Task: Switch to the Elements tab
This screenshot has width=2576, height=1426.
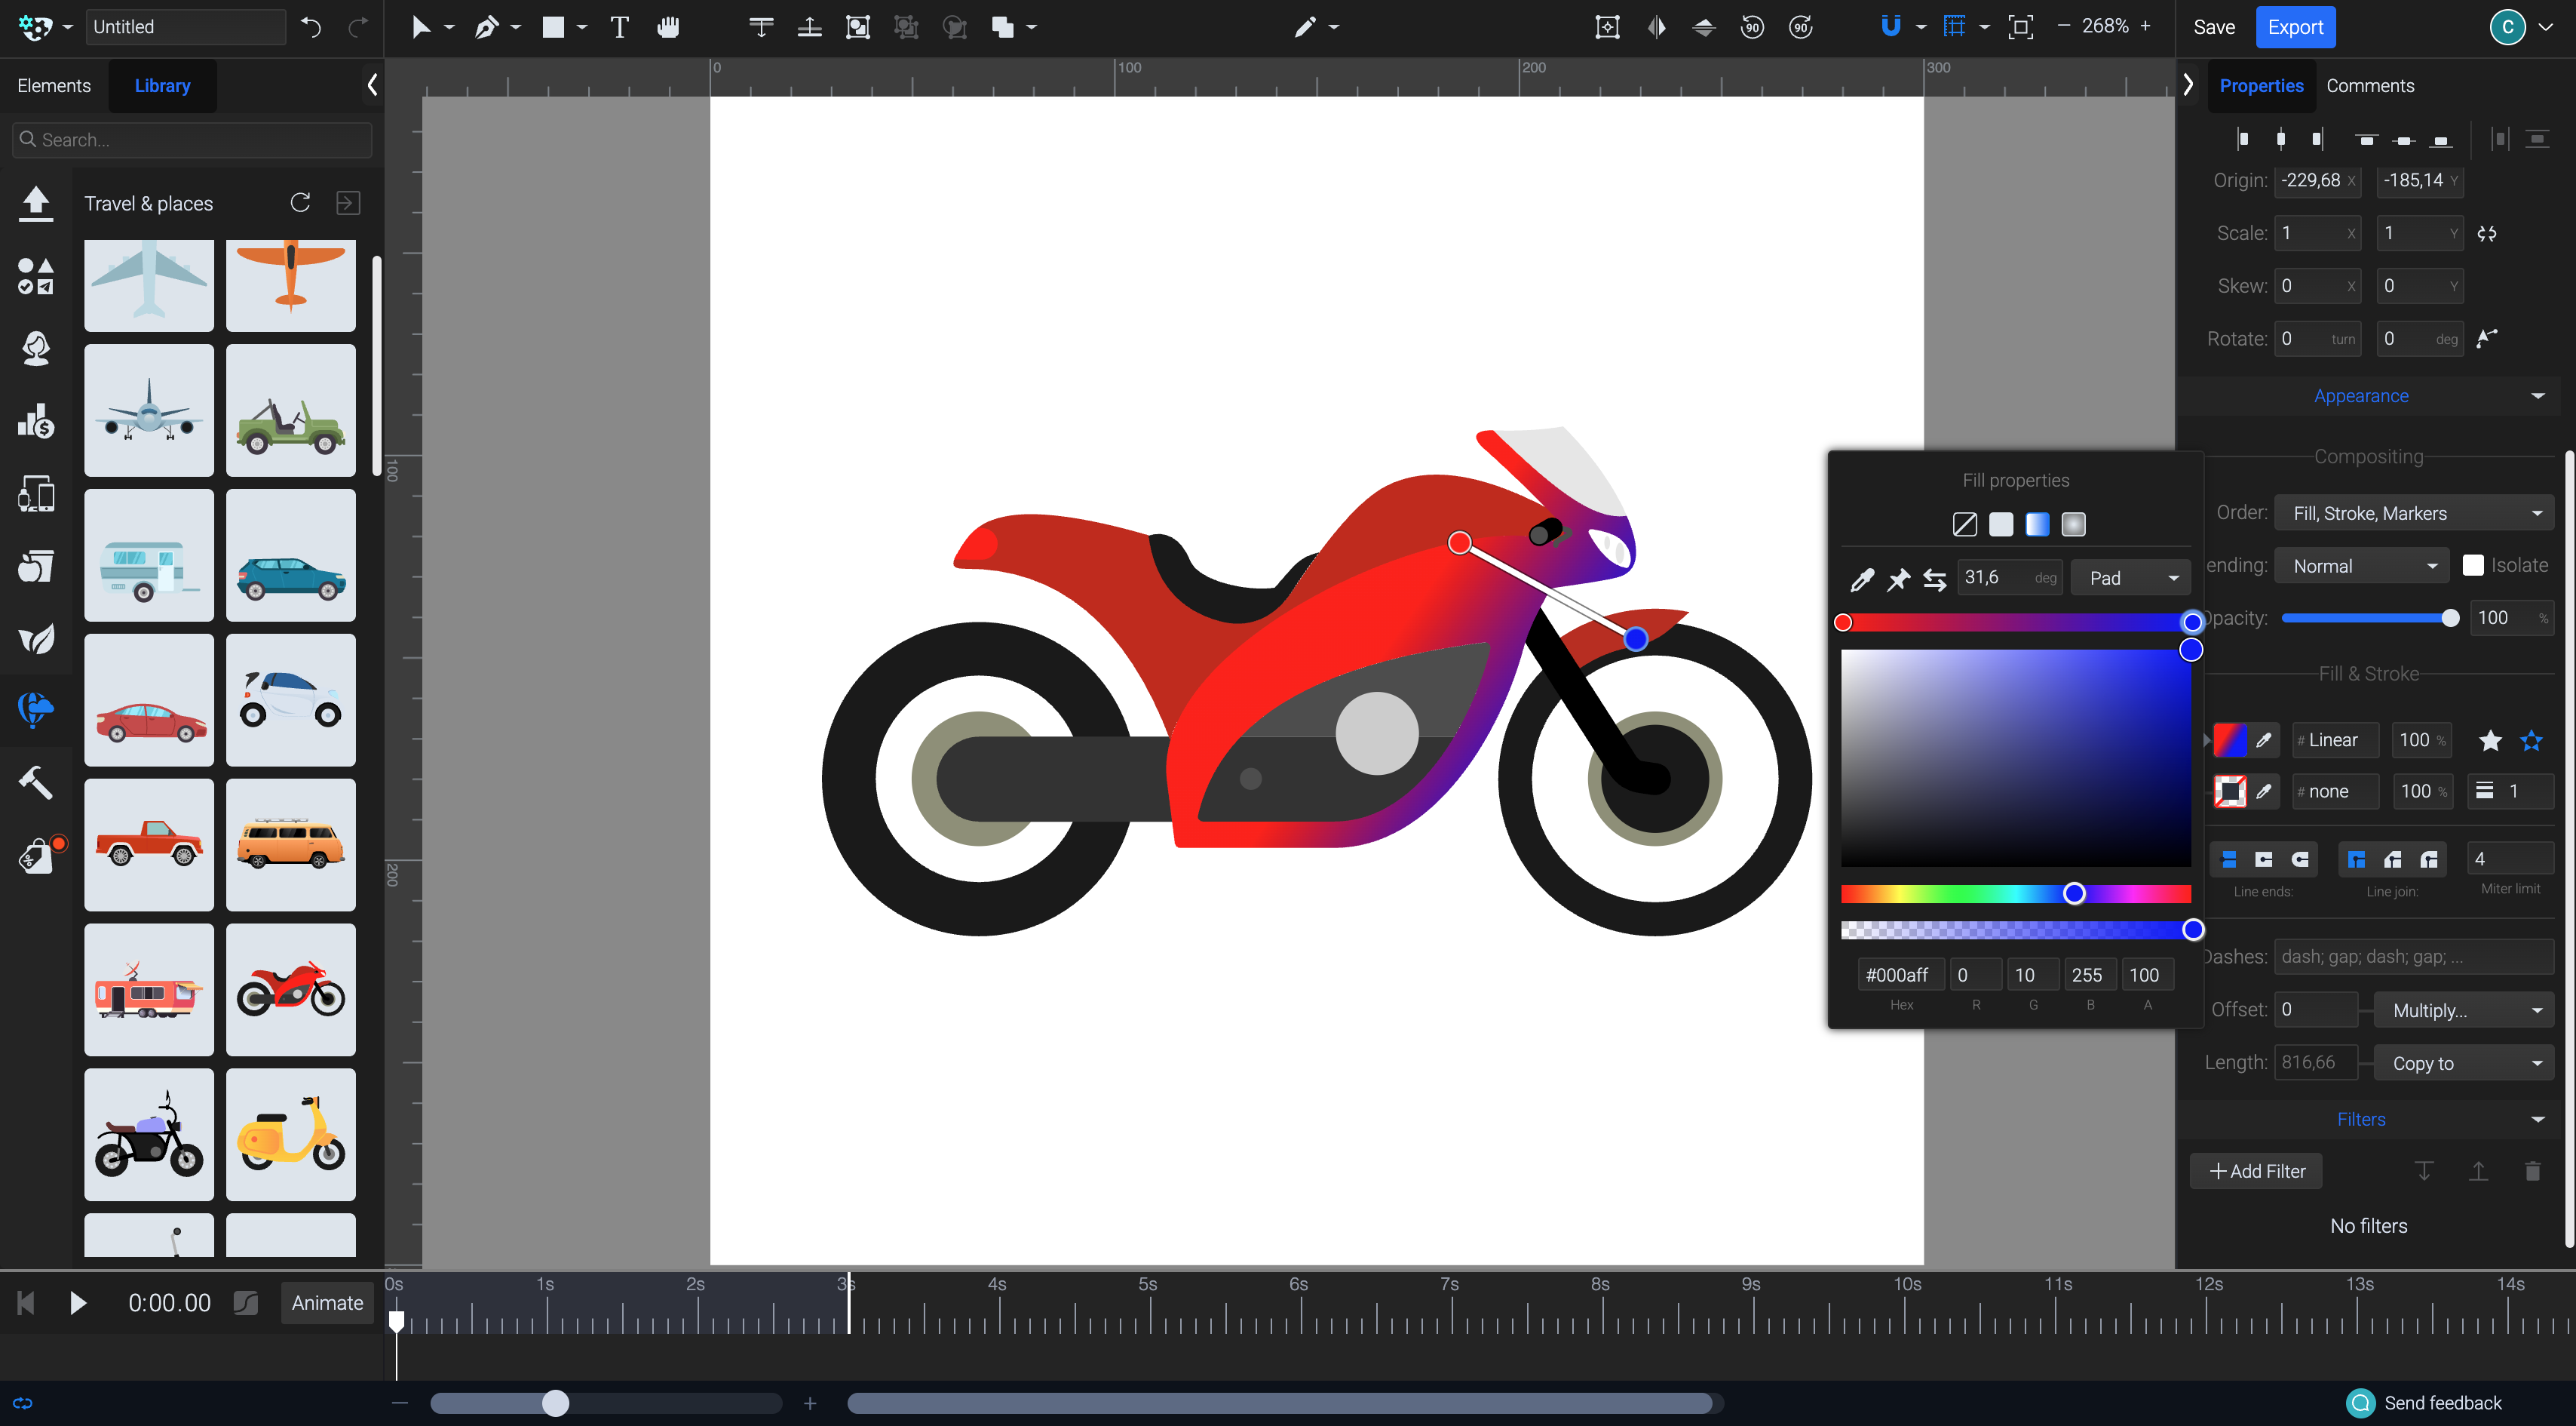Action: tap(54, 86)
